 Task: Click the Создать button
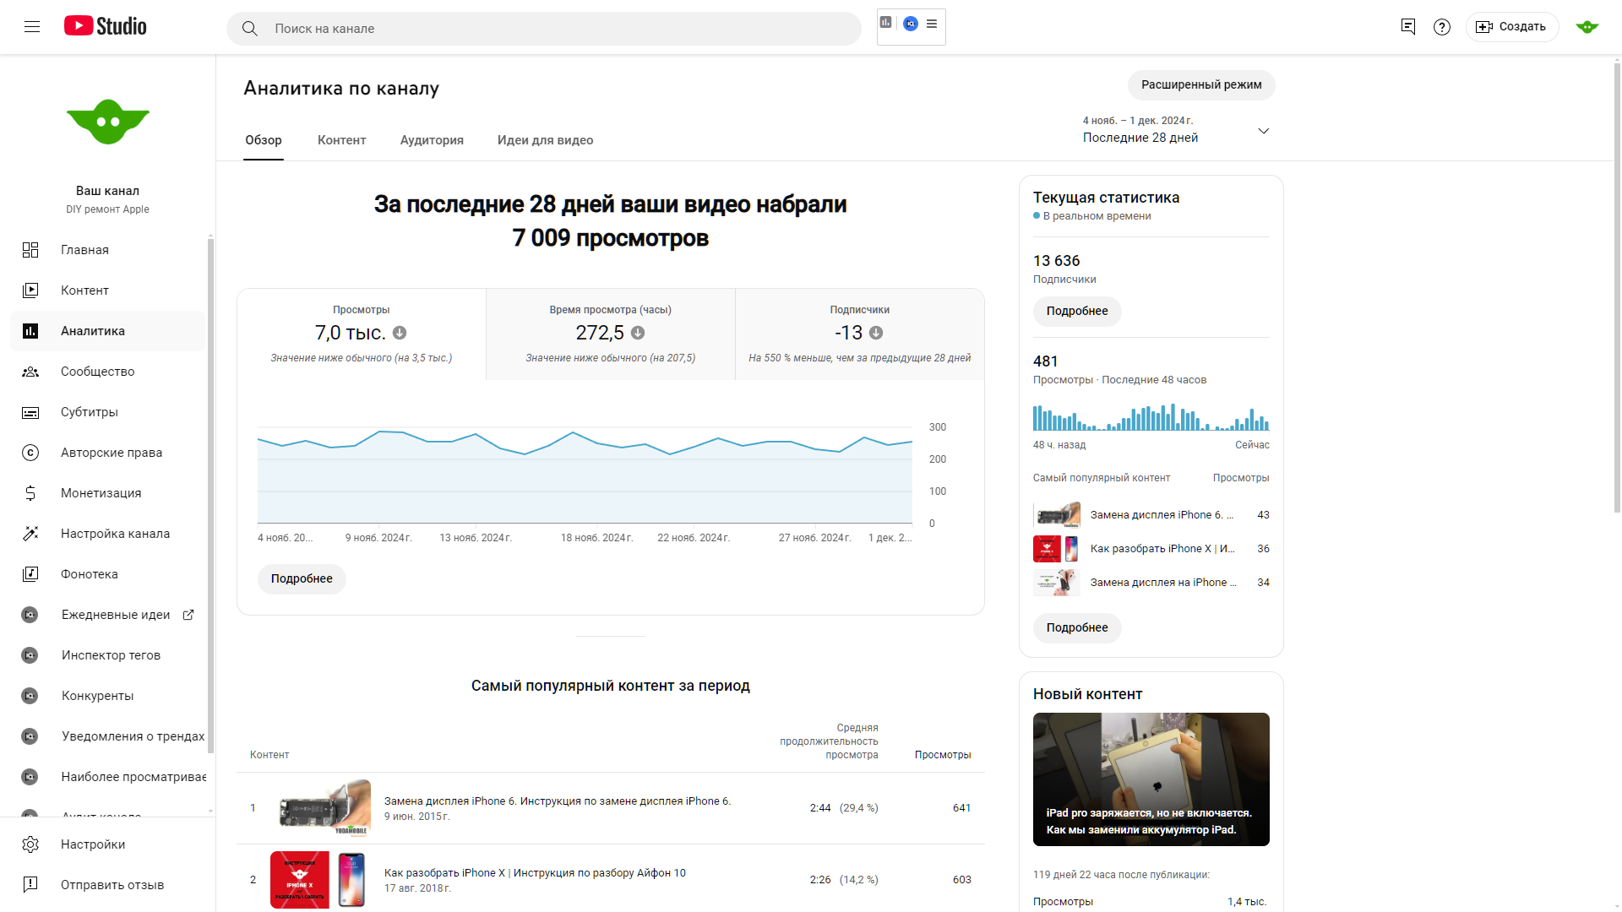coord(1511,27)
